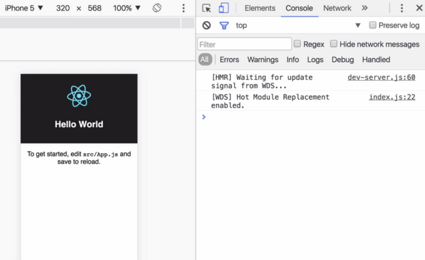Close the DevTools panel
Image resolution: width=425 pixels, height=260 pixels.
point(419,8)
